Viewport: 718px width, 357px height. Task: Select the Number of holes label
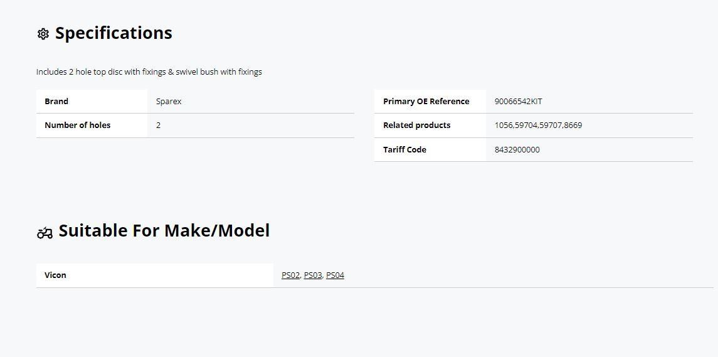[x=77, y=125]
